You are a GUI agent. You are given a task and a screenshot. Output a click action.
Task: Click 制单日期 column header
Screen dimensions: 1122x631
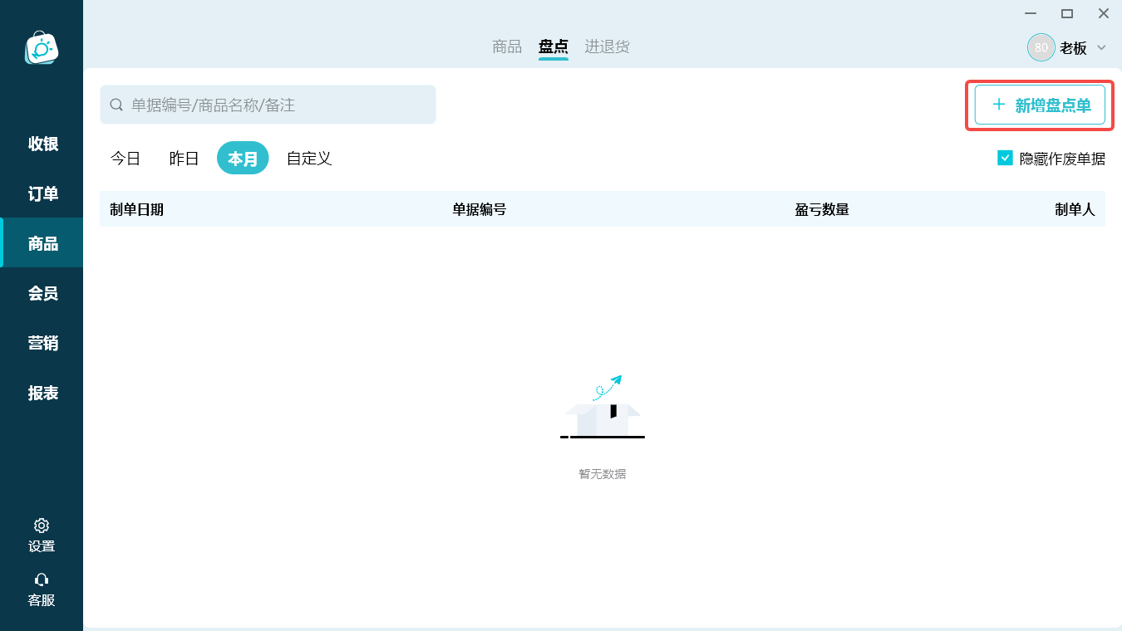coord(137,209)
